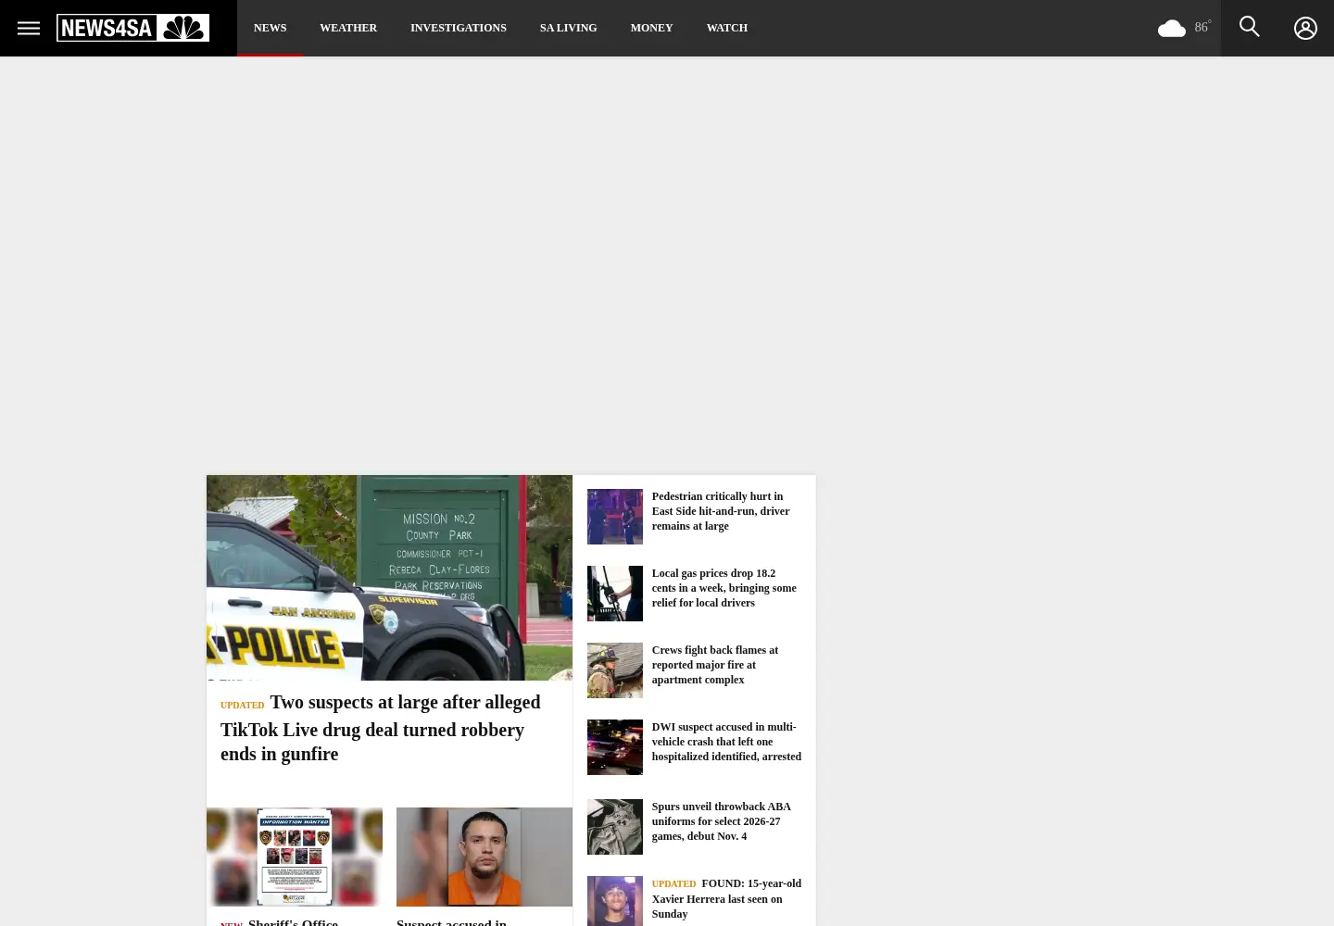The height and width of the screenshot is (926, 1334).
Task: Select the Money menu item
Action: pos(652,28)
